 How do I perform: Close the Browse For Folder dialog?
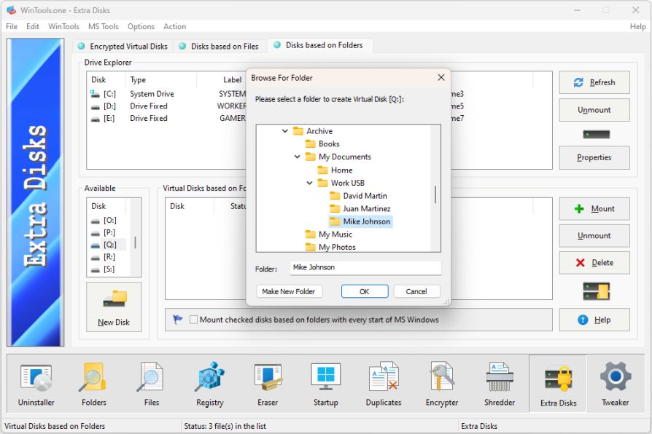(441, 77)
